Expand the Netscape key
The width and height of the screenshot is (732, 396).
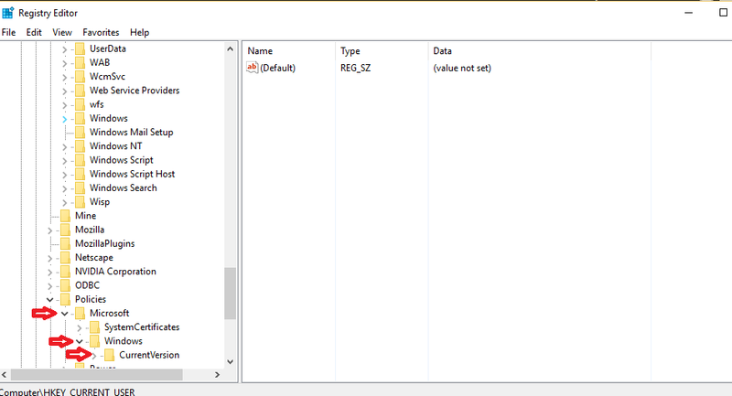(50, 259)
